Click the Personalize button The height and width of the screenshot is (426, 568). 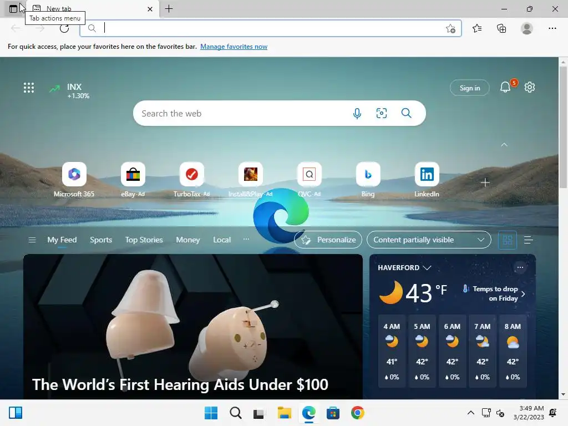(x=328, y=240)
